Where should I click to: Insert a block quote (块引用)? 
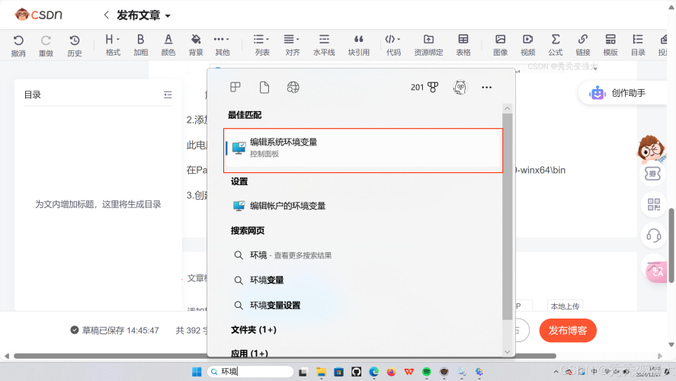tap(359, 45)
